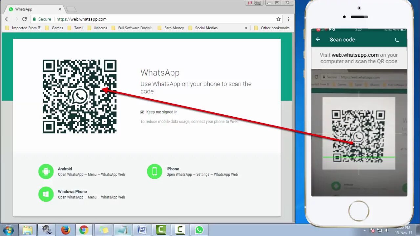The image size is (420, 236).
Task: Open the sound mixer taskbar icon
Action: point(47,230)
